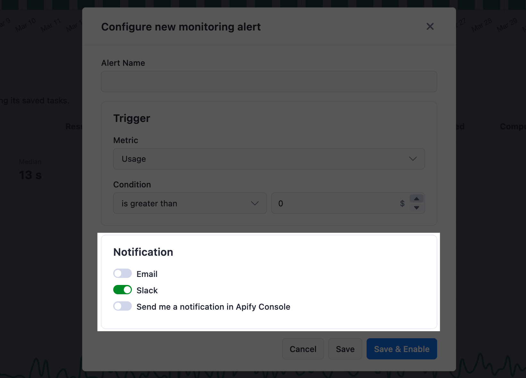Change the trigger metric selection
526x378 pixels.
click(x=269, y=159)
